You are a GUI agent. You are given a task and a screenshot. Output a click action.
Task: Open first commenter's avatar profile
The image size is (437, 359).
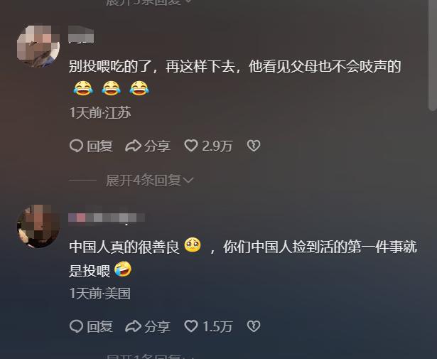coord(38,46)
